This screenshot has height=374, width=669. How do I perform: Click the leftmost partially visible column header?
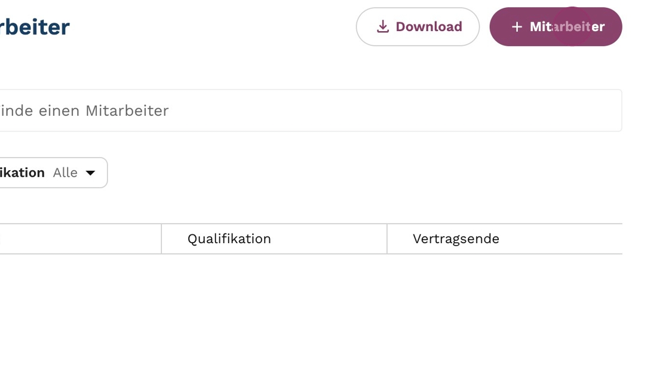point(78,239)
